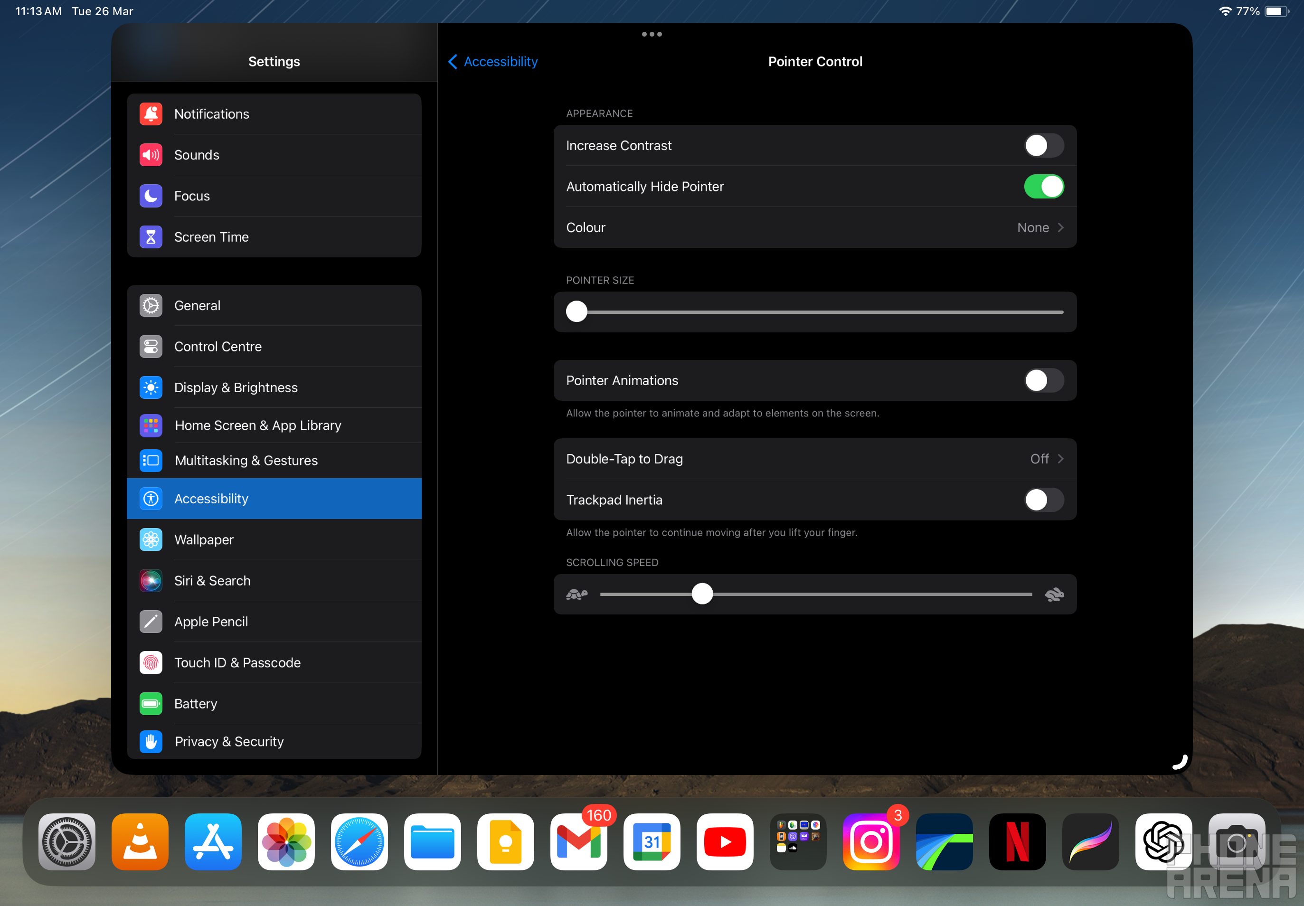
Task: Click the Siri & Search orb icon
Action: 151,581
